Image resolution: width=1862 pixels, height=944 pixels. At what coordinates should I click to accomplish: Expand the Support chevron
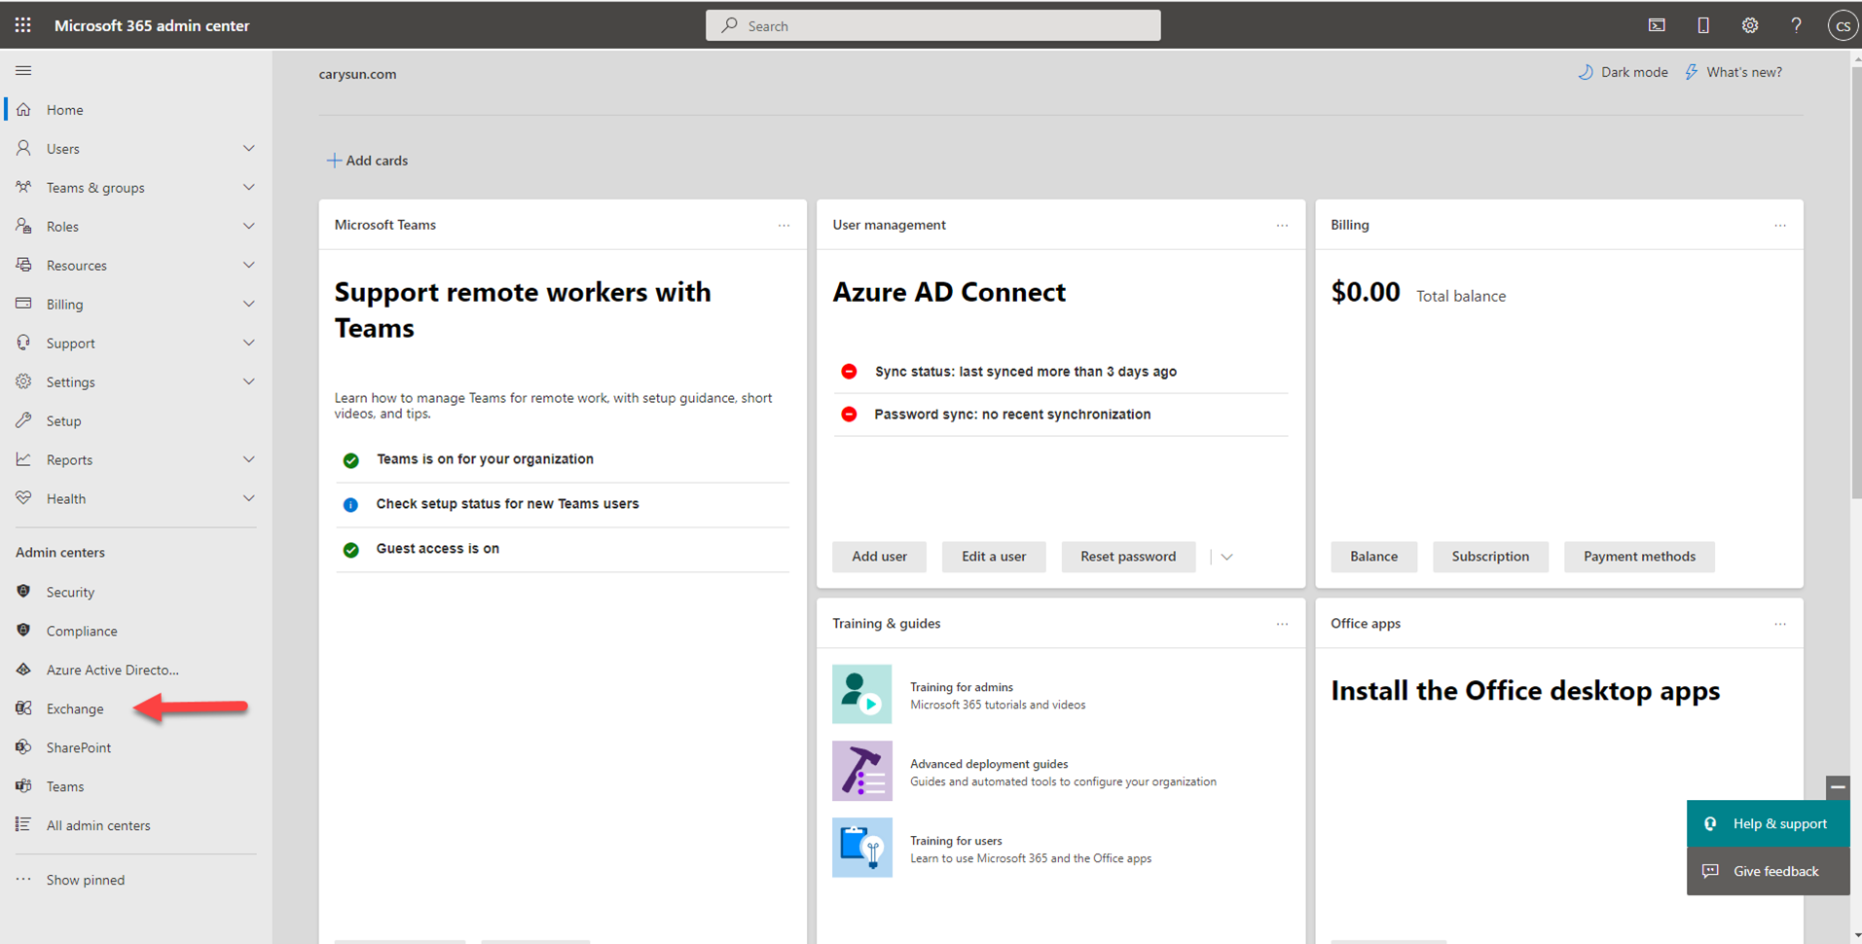tap(248, 343)
